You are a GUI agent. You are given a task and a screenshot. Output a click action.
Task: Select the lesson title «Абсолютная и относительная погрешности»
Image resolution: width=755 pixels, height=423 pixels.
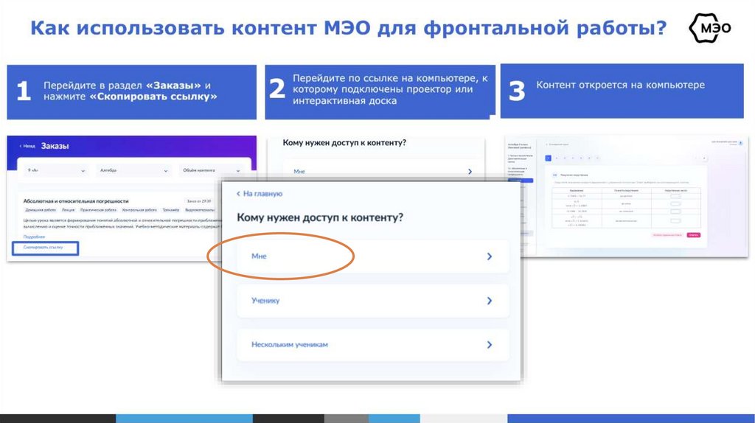pyautogui.click(x=76, y=201)
